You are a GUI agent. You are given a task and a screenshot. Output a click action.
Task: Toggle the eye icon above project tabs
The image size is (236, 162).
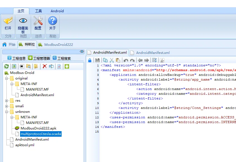click(x=82, y=51)
